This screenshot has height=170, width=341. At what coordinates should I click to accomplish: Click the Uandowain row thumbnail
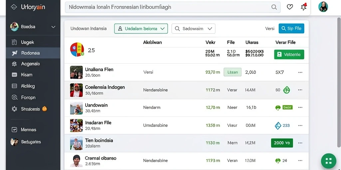pyautogui.click(x=76, y=108)
